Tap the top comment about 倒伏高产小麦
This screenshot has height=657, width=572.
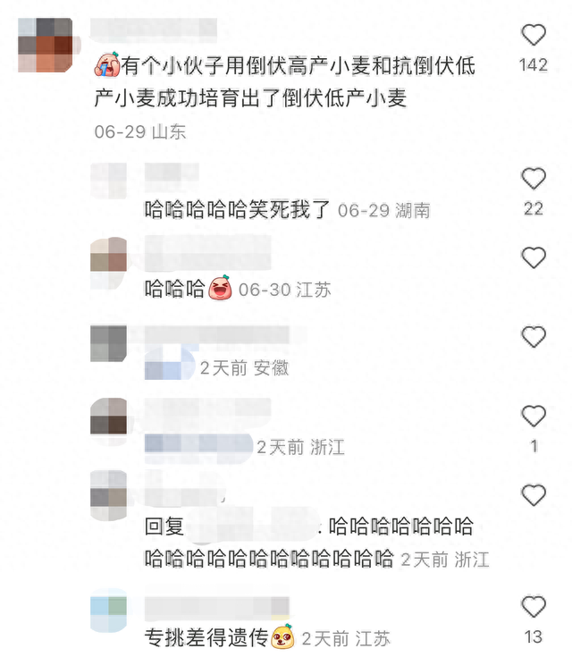(x=285, y=81)
